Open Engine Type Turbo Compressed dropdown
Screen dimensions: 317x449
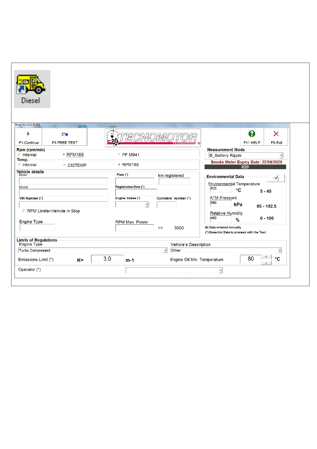tap(165, 251)
